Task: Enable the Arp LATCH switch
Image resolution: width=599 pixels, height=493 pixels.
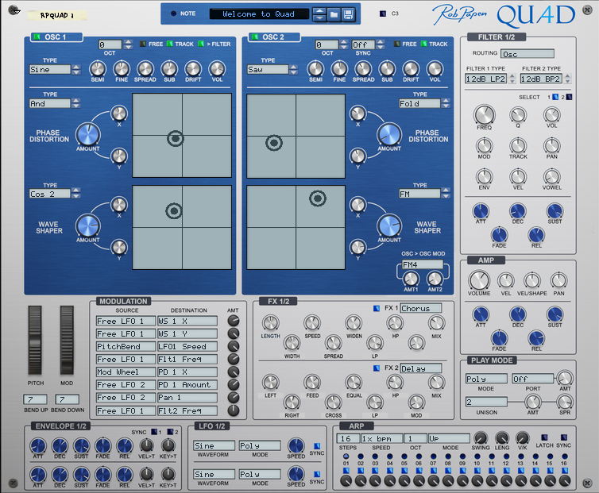Action: 544,437
